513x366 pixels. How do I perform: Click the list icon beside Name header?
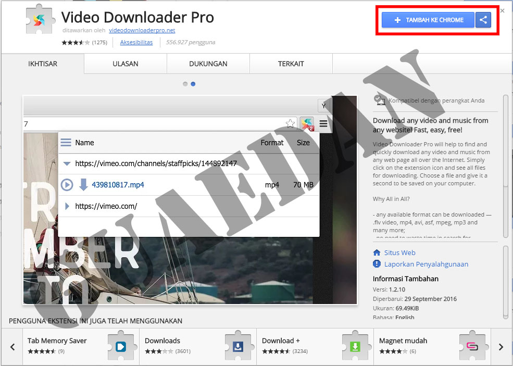[66, 143]
